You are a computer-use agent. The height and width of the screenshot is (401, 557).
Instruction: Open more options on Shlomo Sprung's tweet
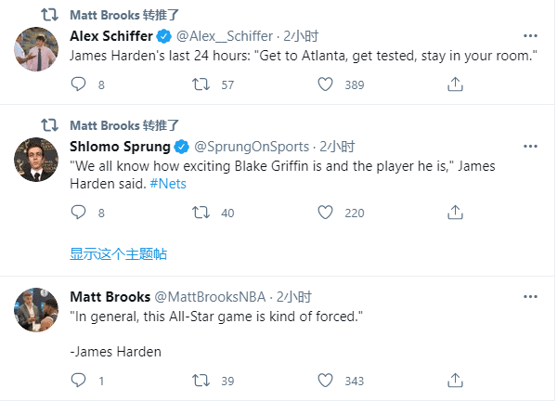pyautogui.click(x=530, y=146)
